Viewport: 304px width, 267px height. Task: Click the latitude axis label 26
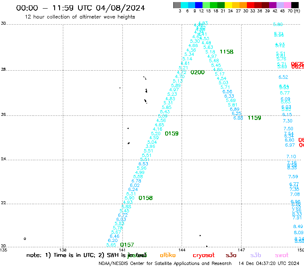[3, 115]
